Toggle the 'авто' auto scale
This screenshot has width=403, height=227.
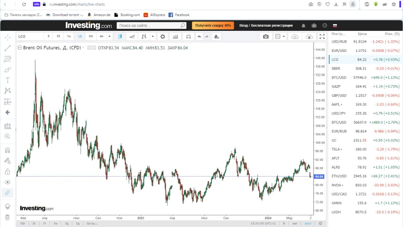pos(308,223)
